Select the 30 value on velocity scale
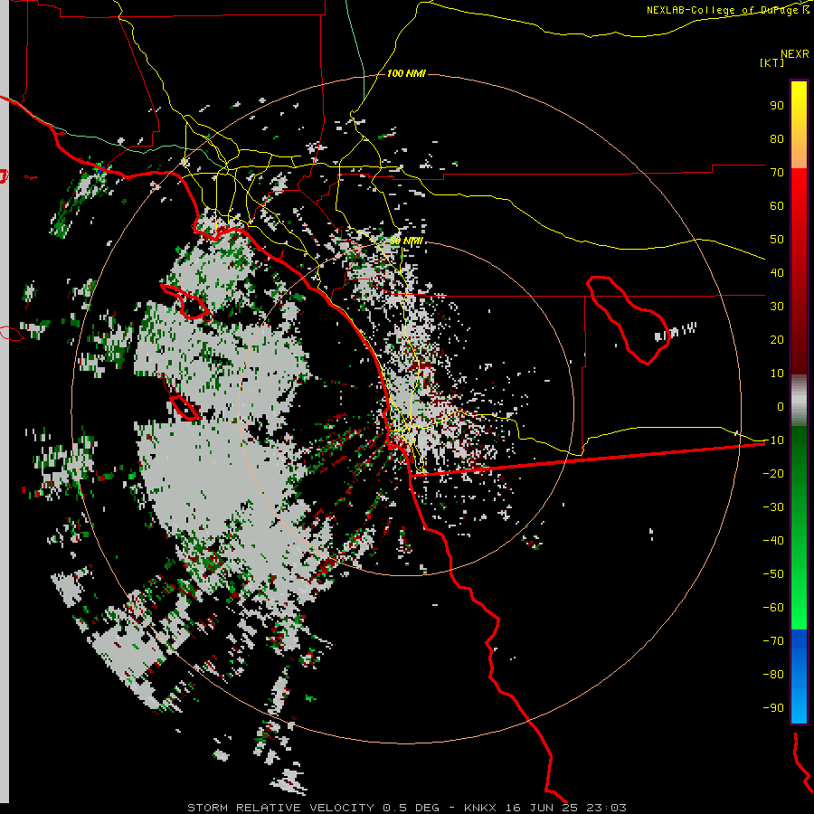The height and width of the screenshot is (814, 814). click(x=777, y=307)
